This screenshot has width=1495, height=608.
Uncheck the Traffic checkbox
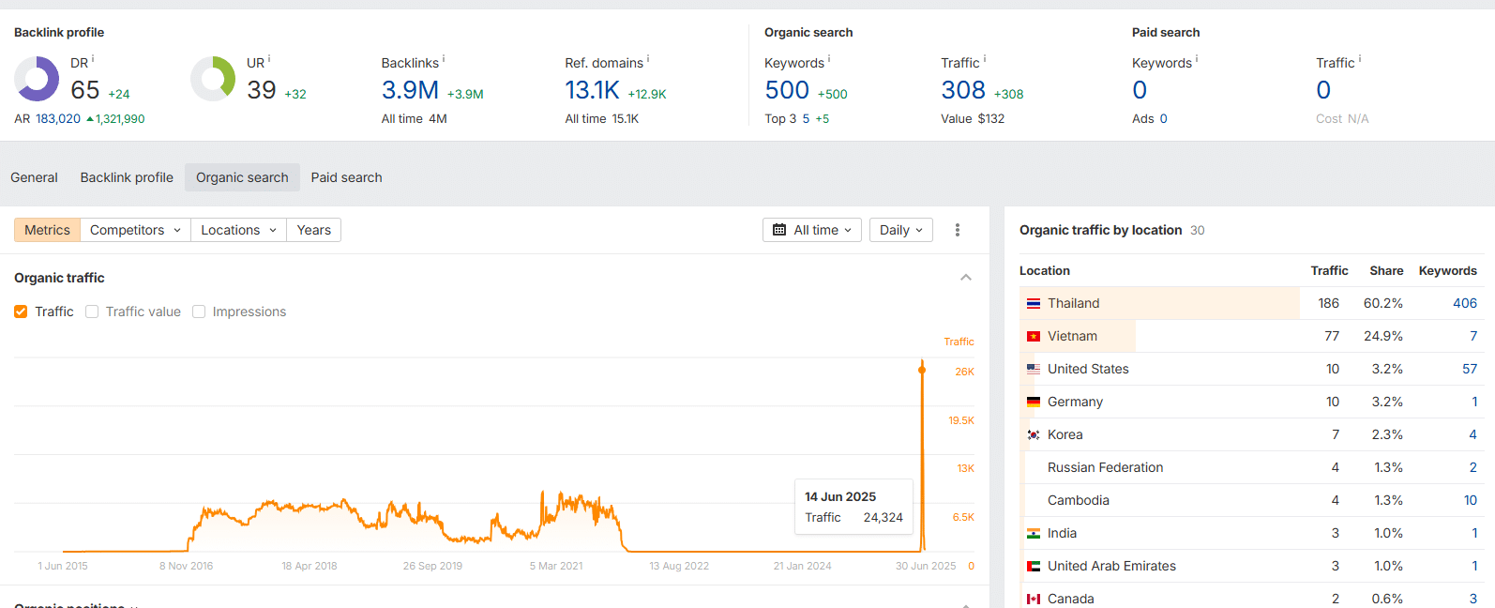coord(21,312)
